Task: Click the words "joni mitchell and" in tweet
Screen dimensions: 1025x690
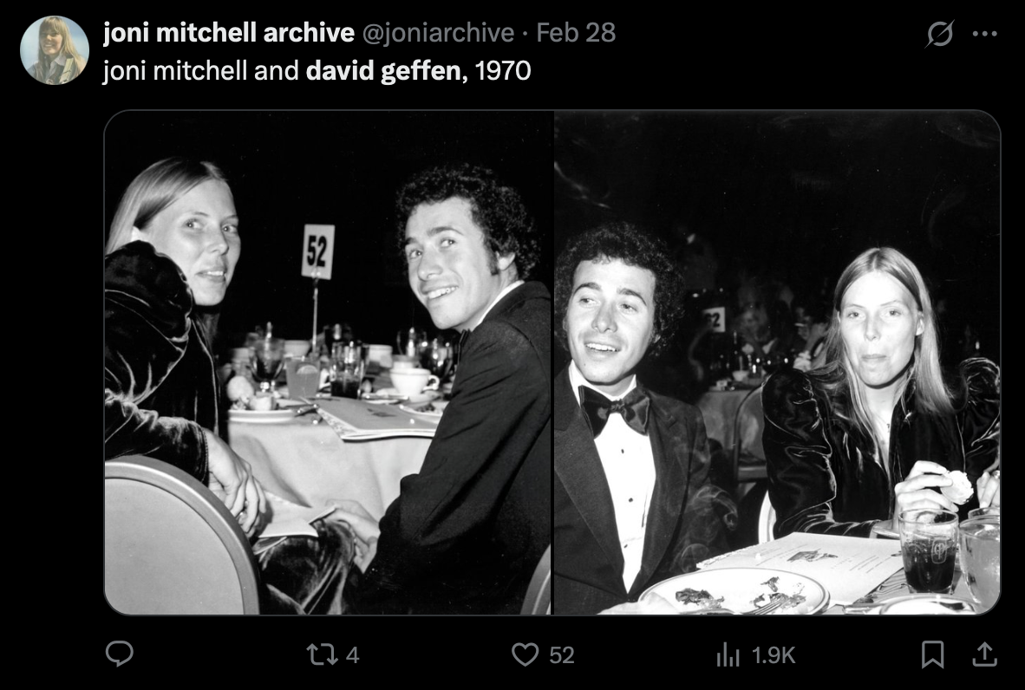Action: [x=201, y=70]
